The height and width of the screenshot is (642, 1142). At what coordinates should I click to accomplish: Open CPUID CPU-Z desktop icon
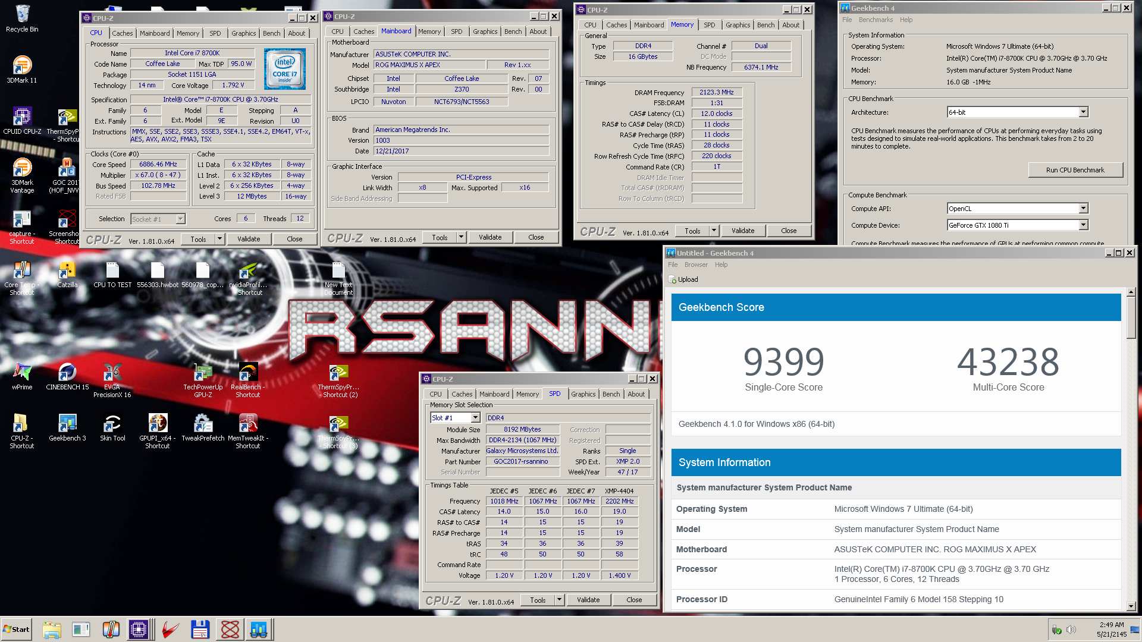pyautogui.click(x=22, y=120)
